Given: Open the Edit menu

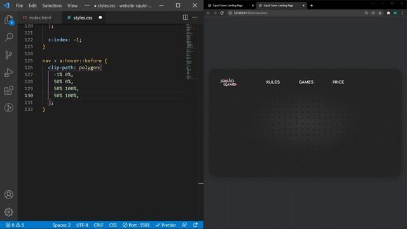Looking at the screenshot, I should 32,6.
